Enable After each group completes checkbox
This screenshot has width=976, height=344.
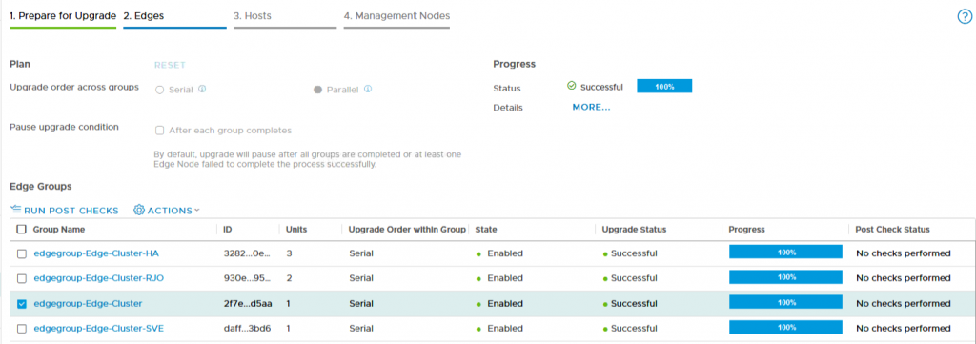click(x=159, y=131)
